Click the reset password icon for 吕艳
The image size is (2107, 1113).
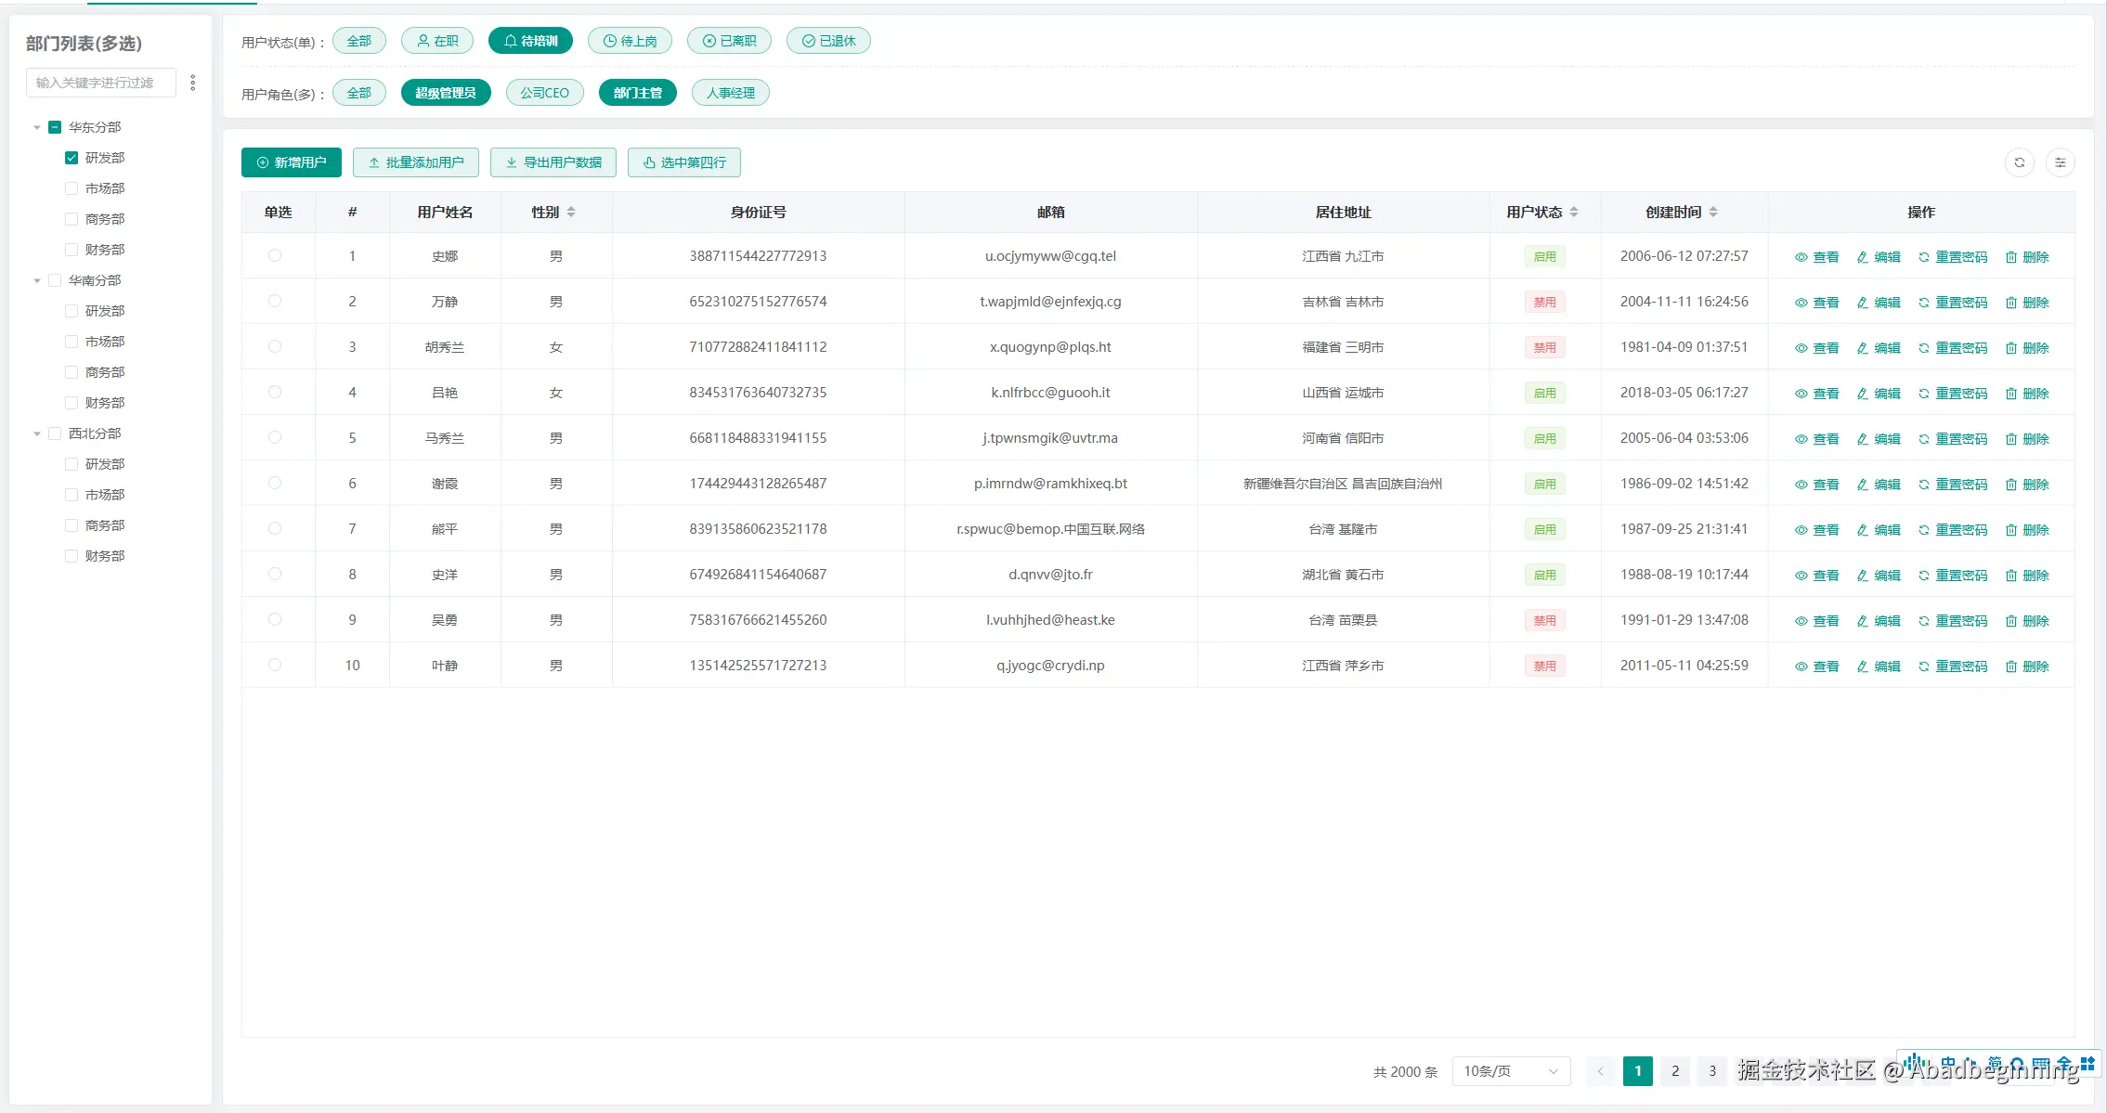[x=1924, y=394]
